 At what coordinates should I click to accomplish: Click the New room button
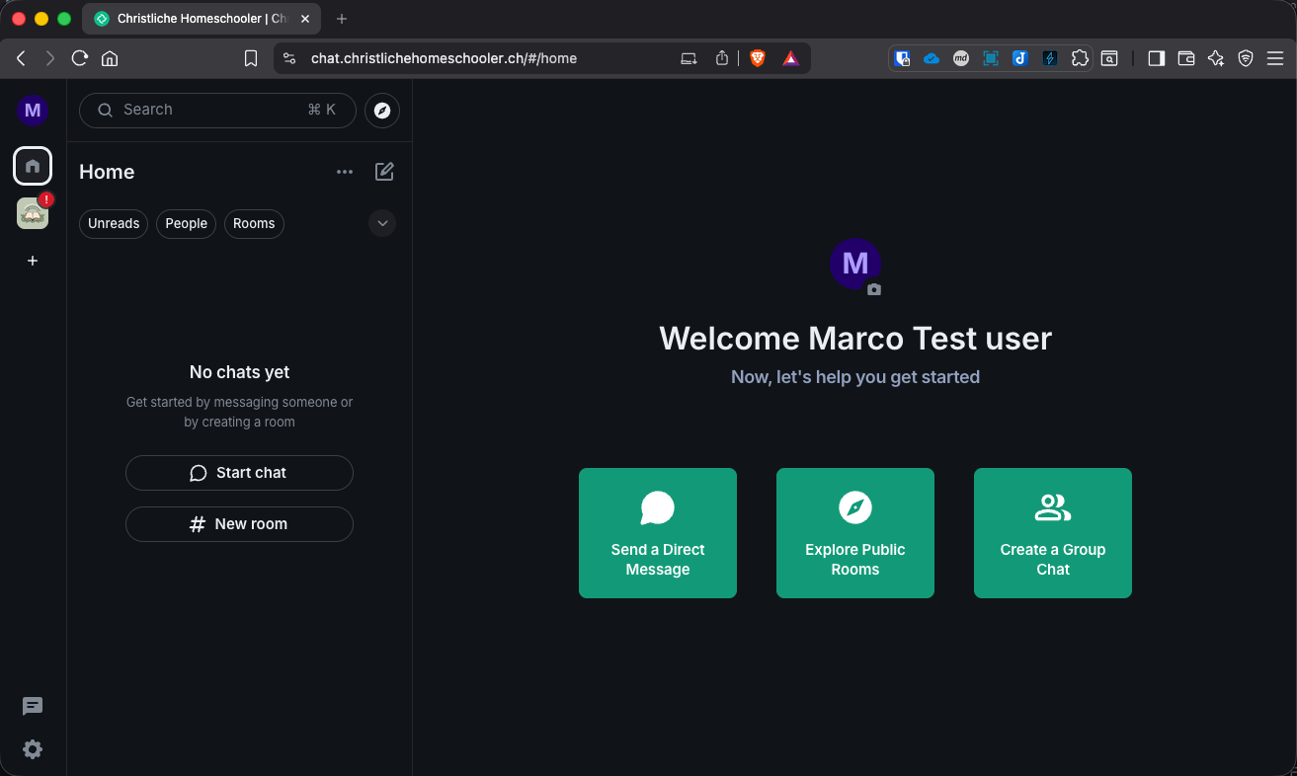(239, 524)
